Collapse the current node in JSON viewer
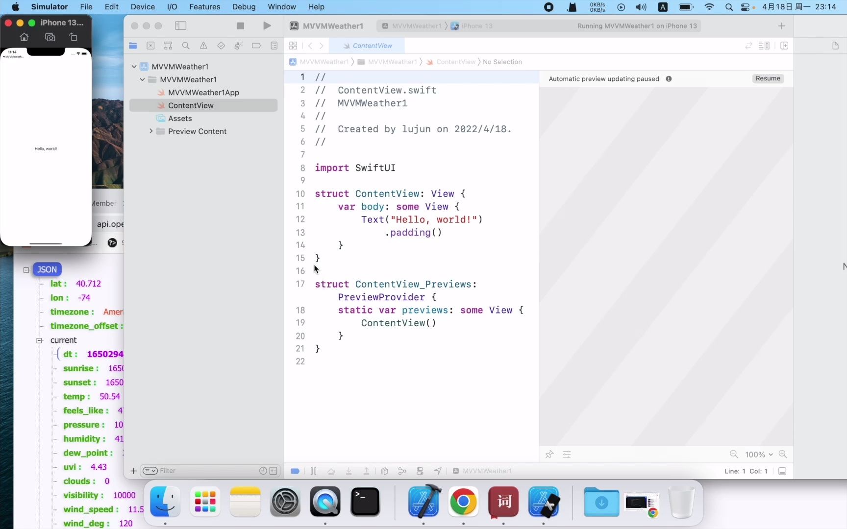This screenshot has width=847, height=529. [x=39, y=340]
